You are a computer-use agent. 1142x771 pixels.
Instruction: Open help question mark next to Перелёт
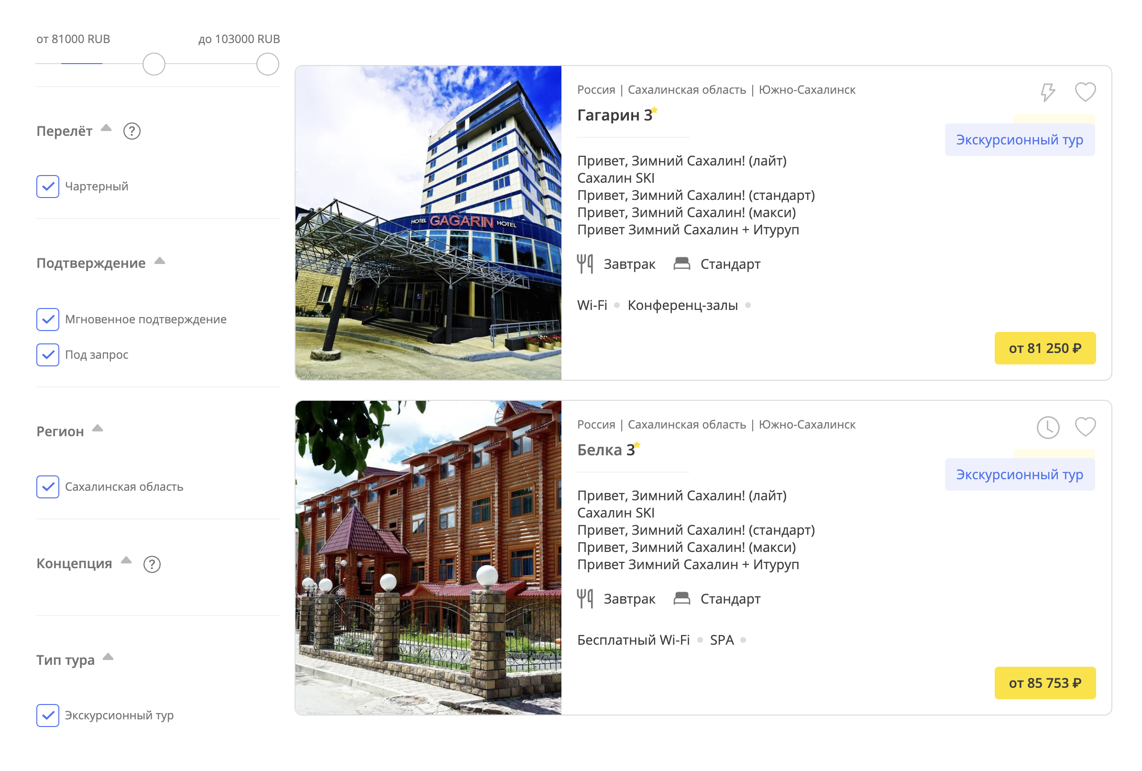(132, 131)
